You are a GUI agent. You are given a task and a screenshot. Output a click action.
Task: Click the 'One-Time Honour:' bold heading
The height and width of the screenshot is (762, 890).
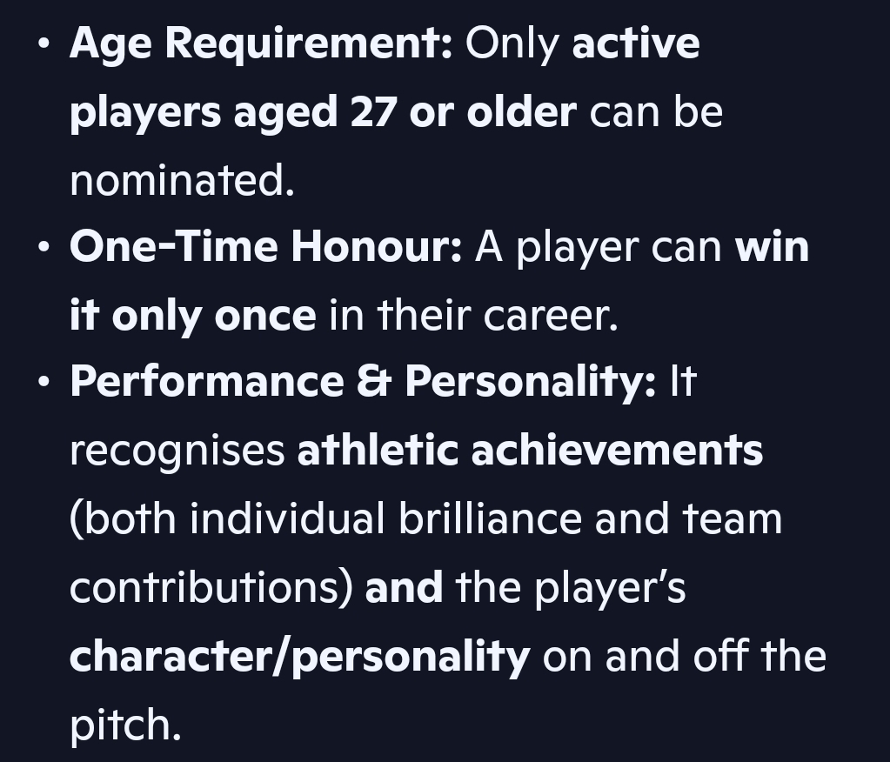click(265, 249)
